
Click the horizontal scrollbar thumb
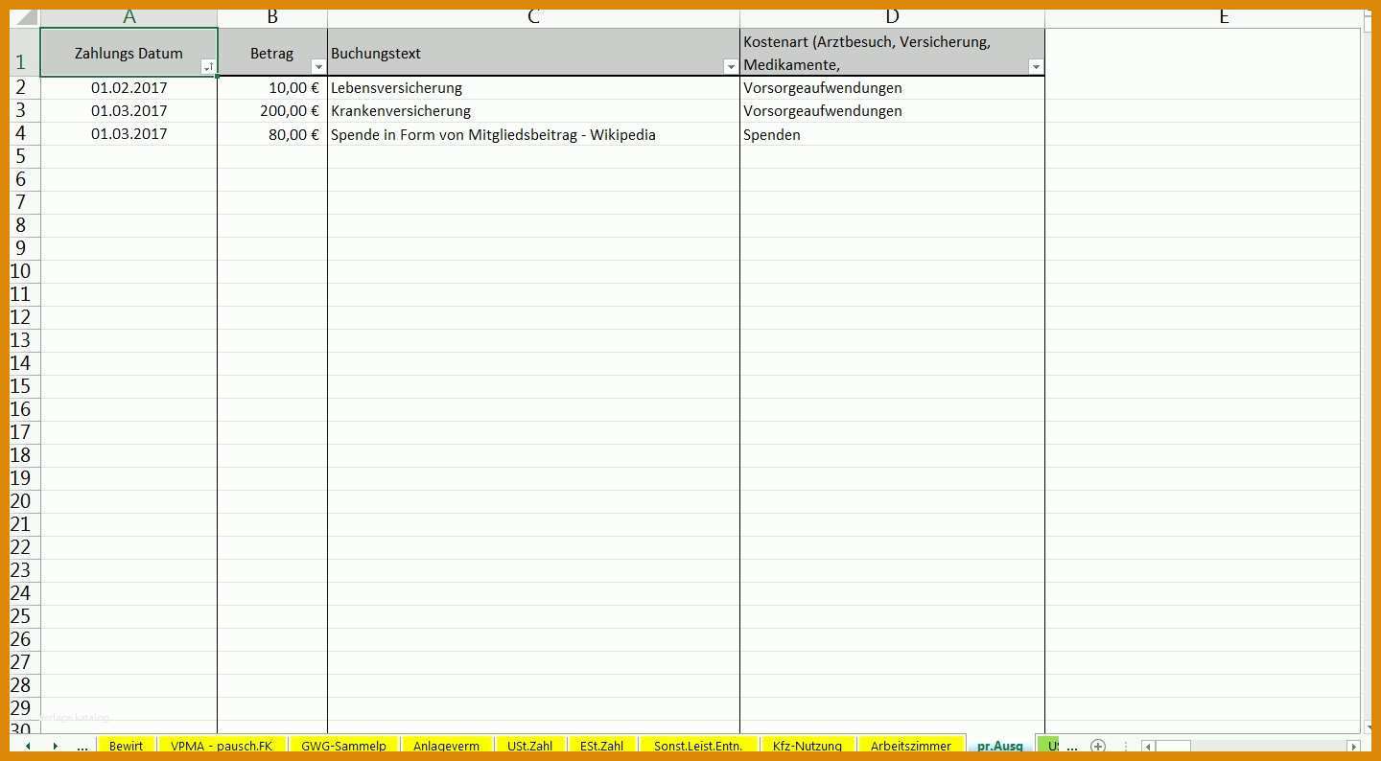[x=1173, y=747]
